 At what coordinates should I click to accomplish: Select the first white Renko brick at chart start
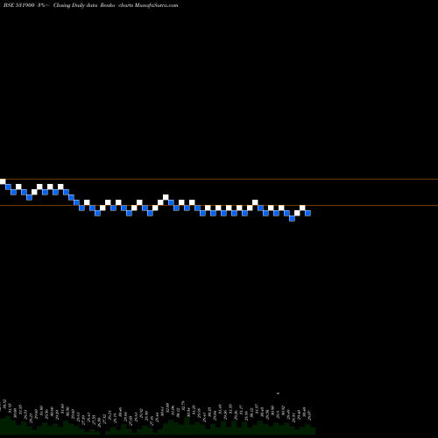tap(3, 181)
